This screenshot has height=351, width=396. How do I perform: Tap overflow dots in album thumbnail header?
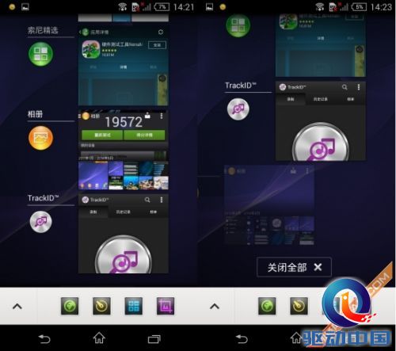(162, 116)
